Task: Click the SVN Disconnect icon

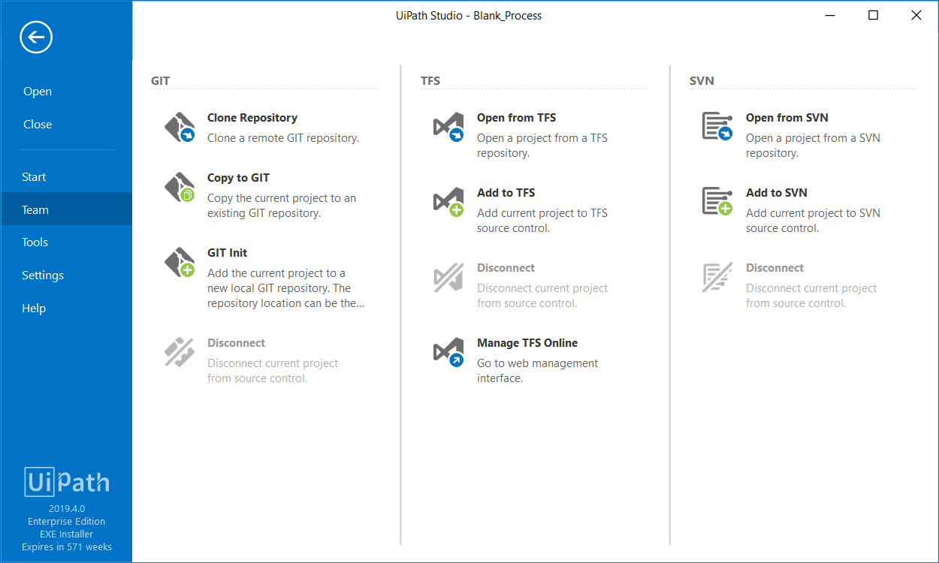Action: pyautogui.click(x=717, y=277)
